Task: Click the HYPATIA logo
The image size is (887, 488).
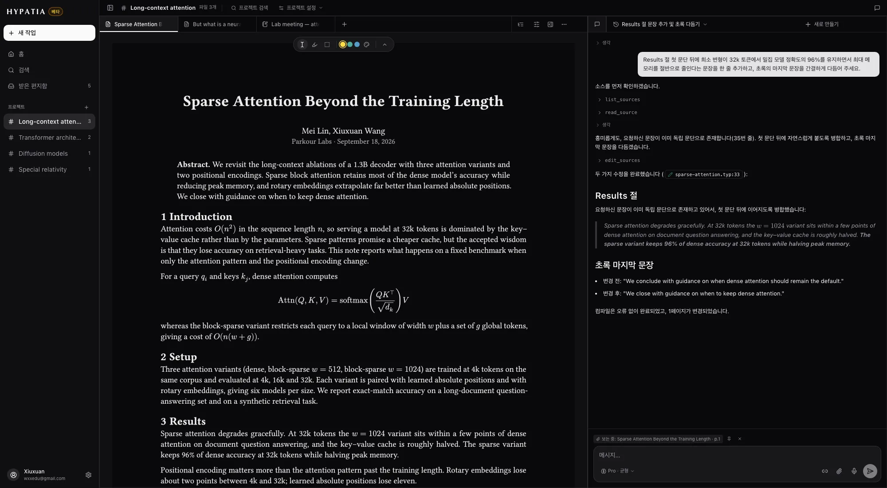Action: [x=26, y=12]
